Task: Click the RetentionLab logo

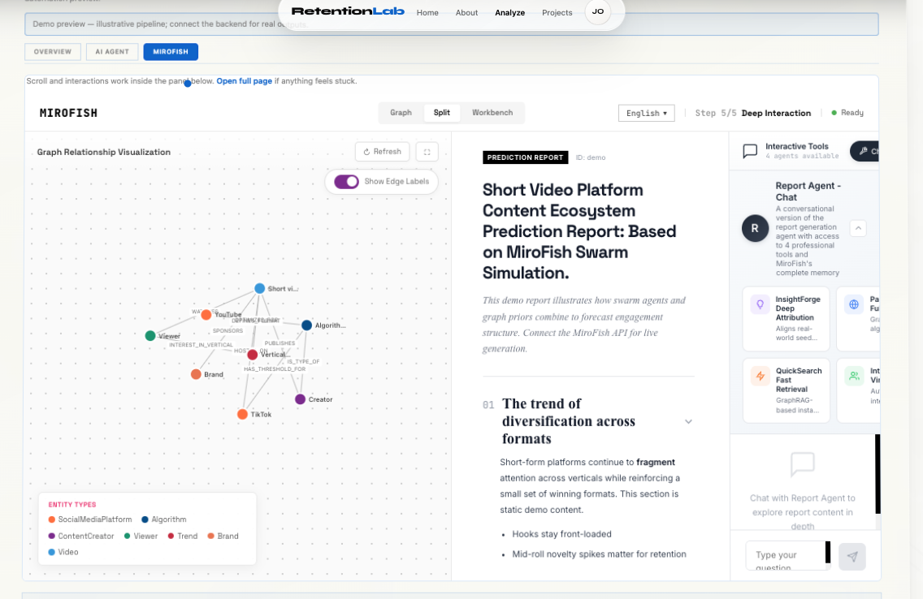Action: click(x=348, y=11)
